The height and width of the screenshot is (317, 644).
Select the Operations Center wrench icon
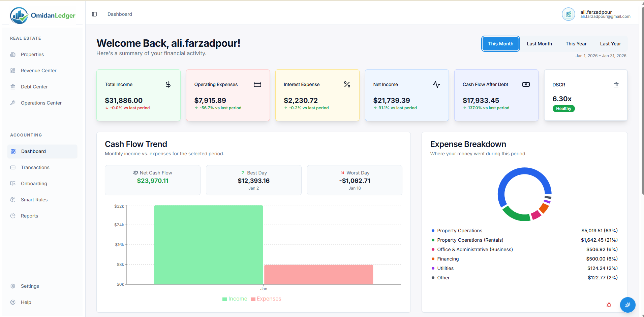(13, 103)
